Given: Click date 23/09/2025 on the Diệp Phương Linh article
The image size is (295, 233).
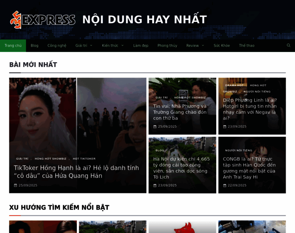Looking at the screenshot, I should click(237, 127).
